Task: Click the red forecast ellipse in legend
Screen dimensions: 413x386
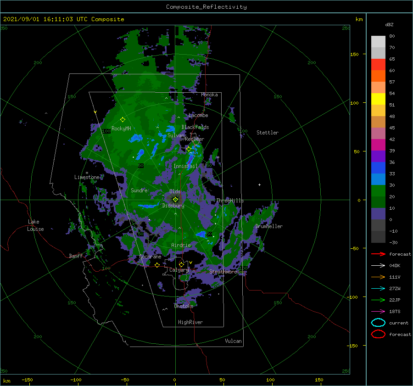Action: (378, 334)
